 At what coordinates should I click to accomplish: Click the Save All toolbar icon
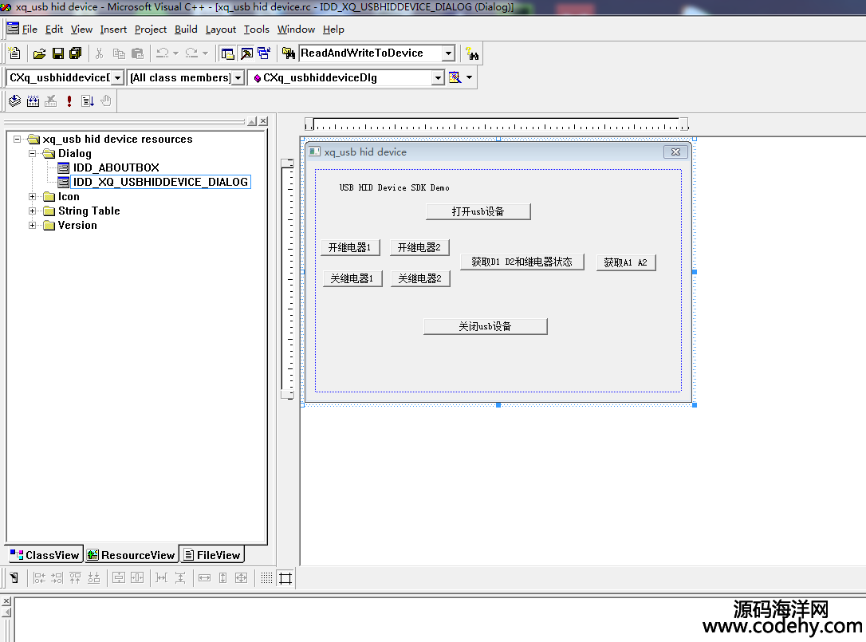pyautogui.click(x=76, y=53)
